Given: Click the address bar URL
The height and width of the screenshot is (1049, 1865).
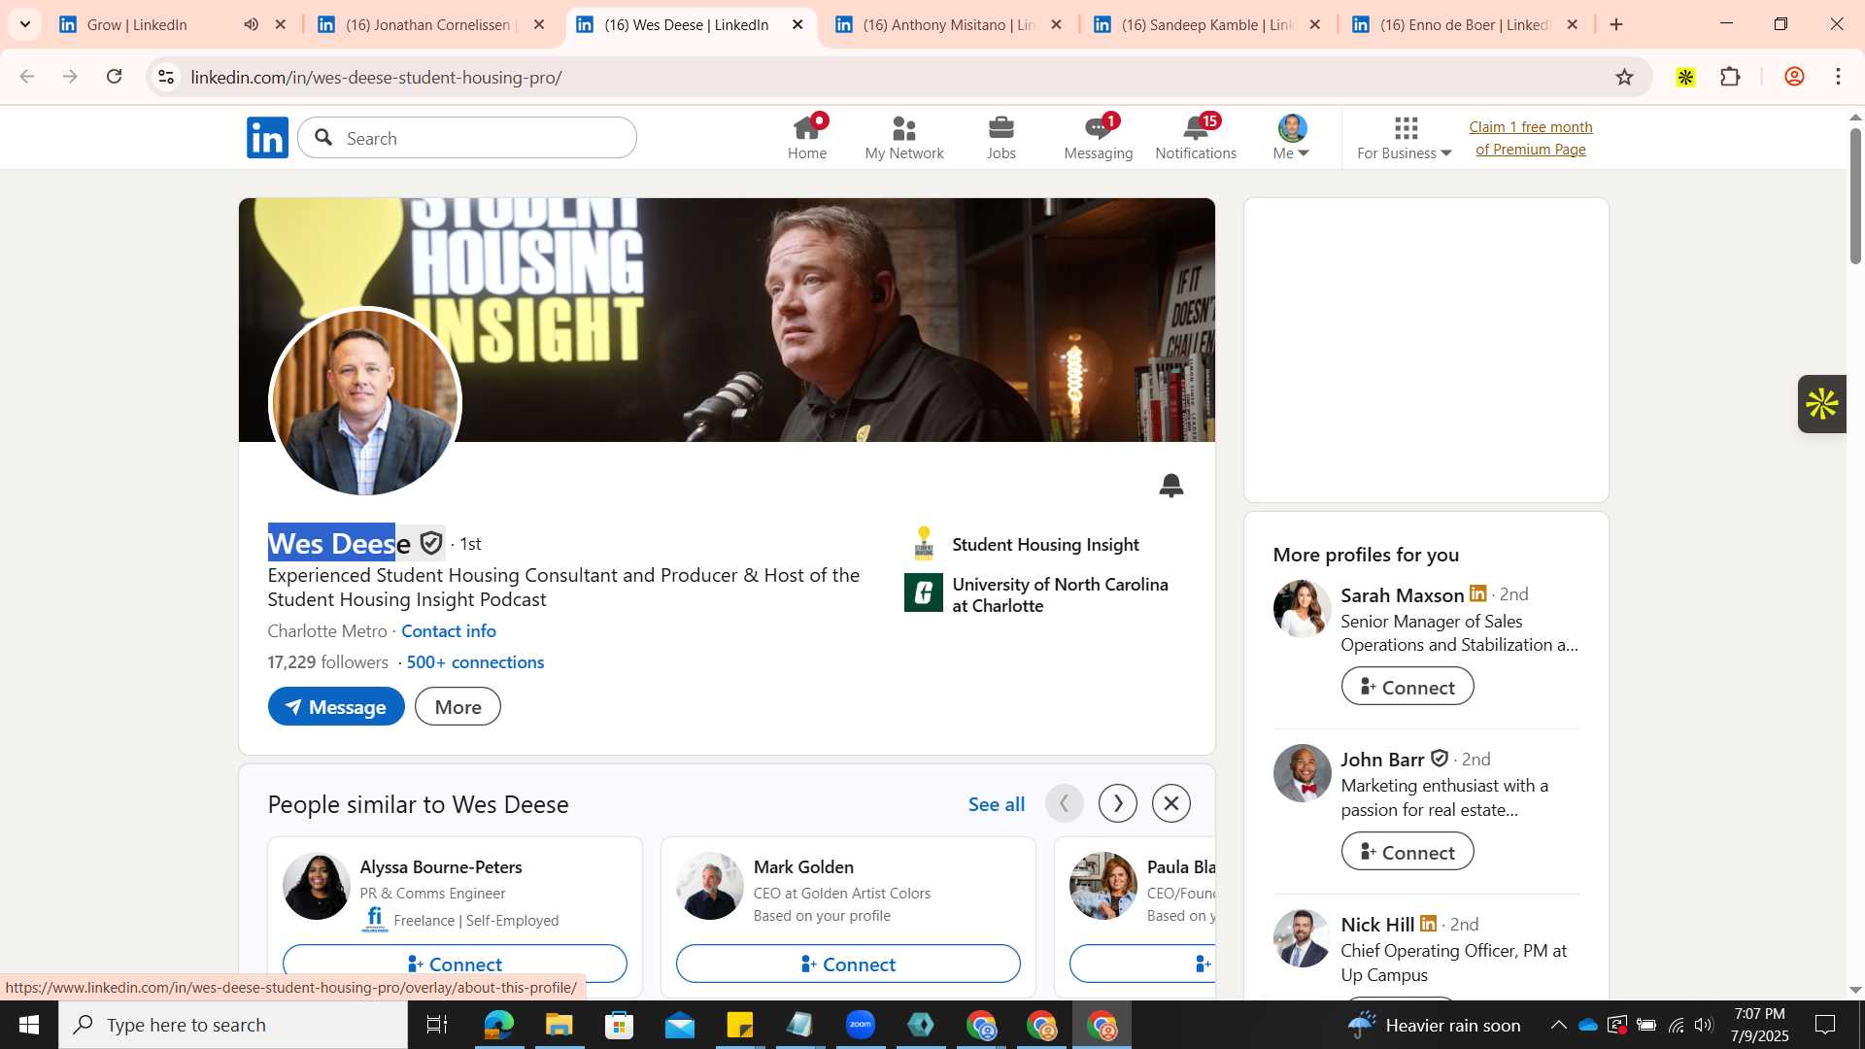Looking at the screenshot, I should [376, 78].
